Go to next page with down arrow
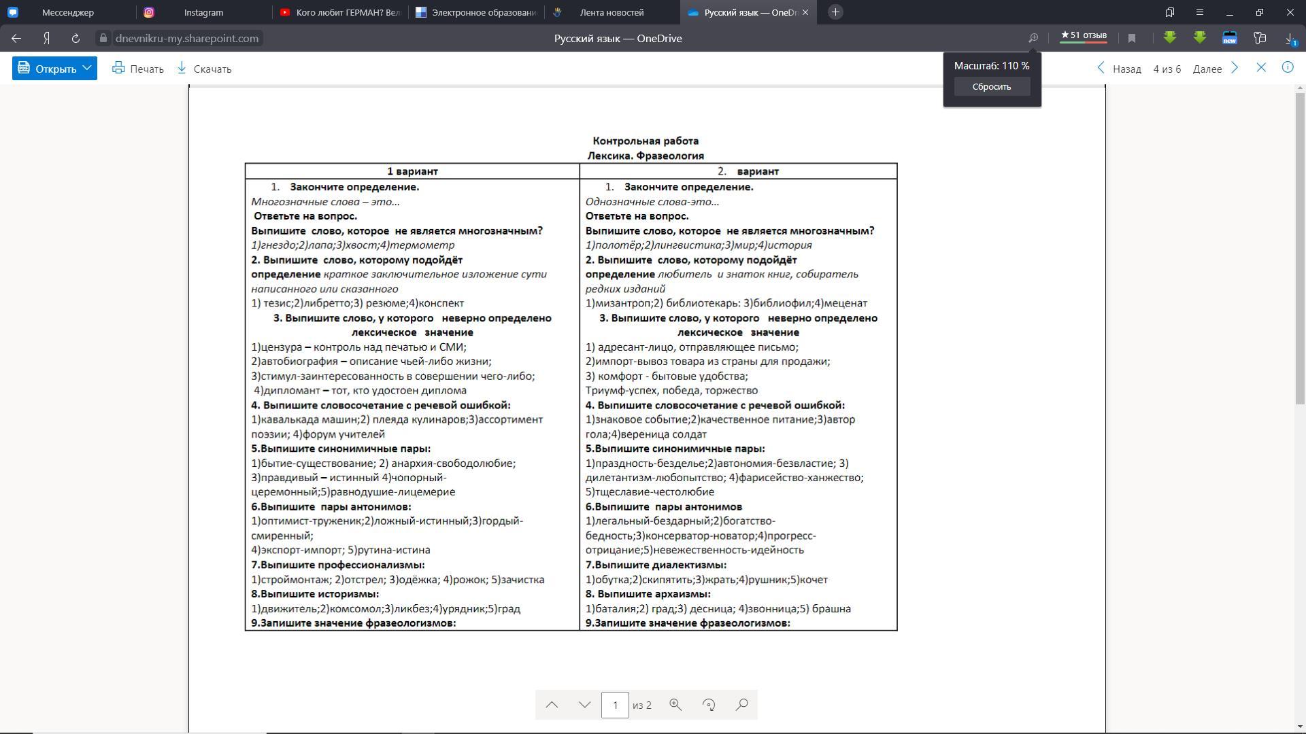 click(584, 705)
